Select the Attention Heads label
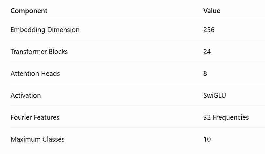 (x=35, y=74)
